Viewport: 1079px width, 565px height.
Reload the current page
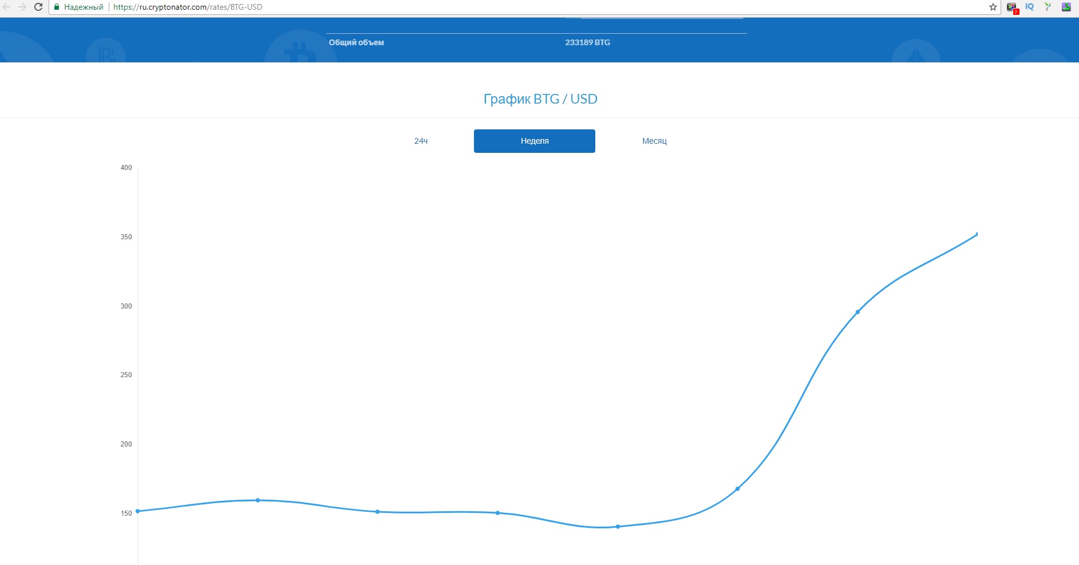(38, 7)
